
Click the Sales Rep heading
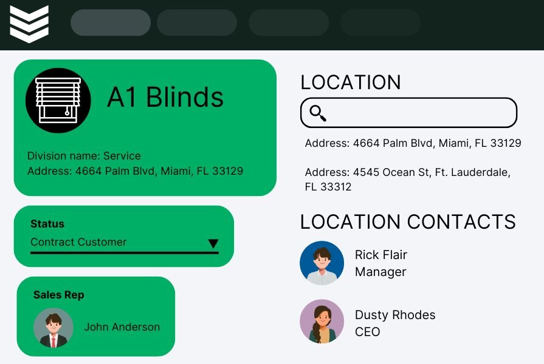(x=58, y=295)
